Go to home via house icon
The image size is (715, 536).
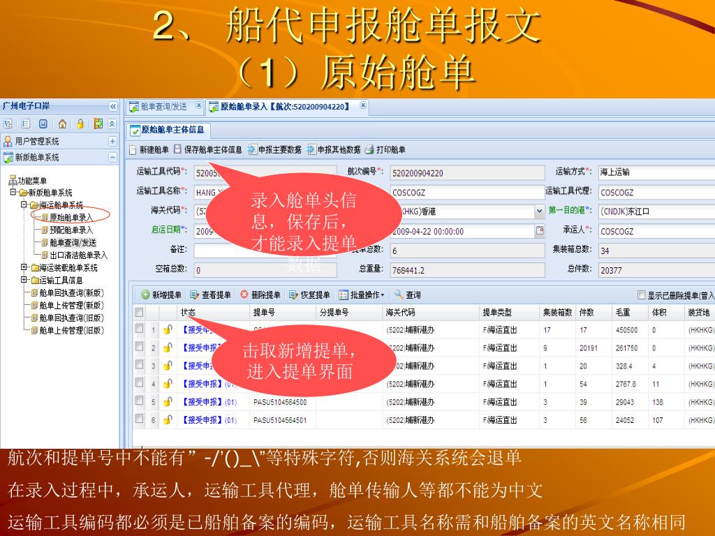coord(62,124)
